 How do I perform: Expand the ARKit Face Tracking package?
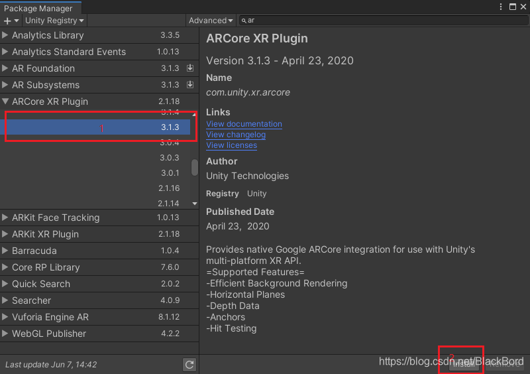point(5,218)
